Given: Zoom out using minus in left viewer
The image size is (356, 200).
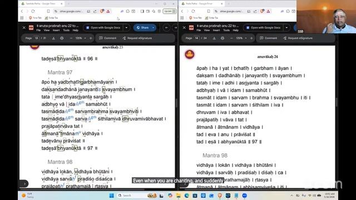Looking at the screenshot, I should pos(71,38).
